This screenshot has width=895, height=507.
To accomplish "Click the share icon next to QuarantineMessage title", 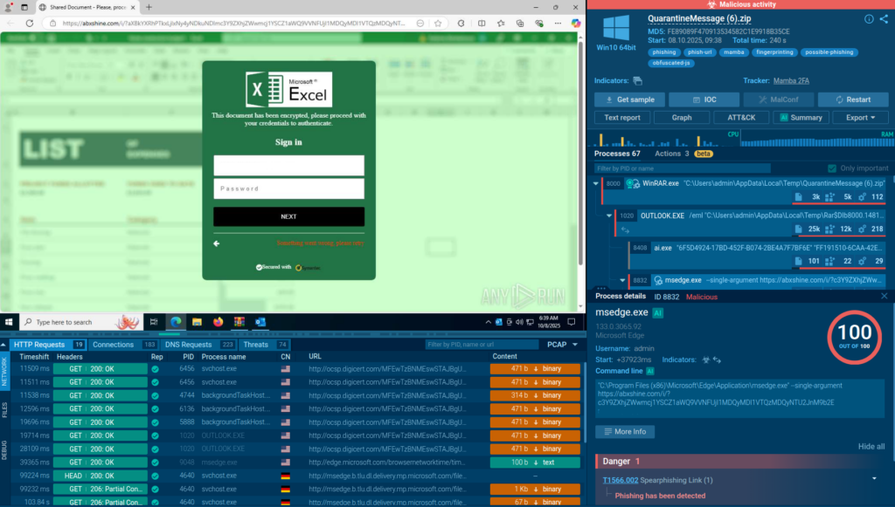I will pos(882,18).
